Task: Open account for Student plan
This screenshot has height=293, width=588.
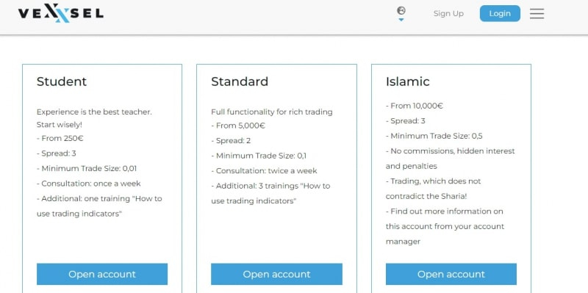Action: (102, 274)
